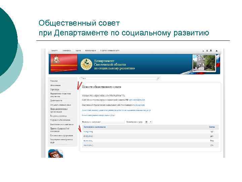Viewport: 242px width, 182px height.
Task: Click the Smolensk coat of arms emblem
Action: click(56, 59)
